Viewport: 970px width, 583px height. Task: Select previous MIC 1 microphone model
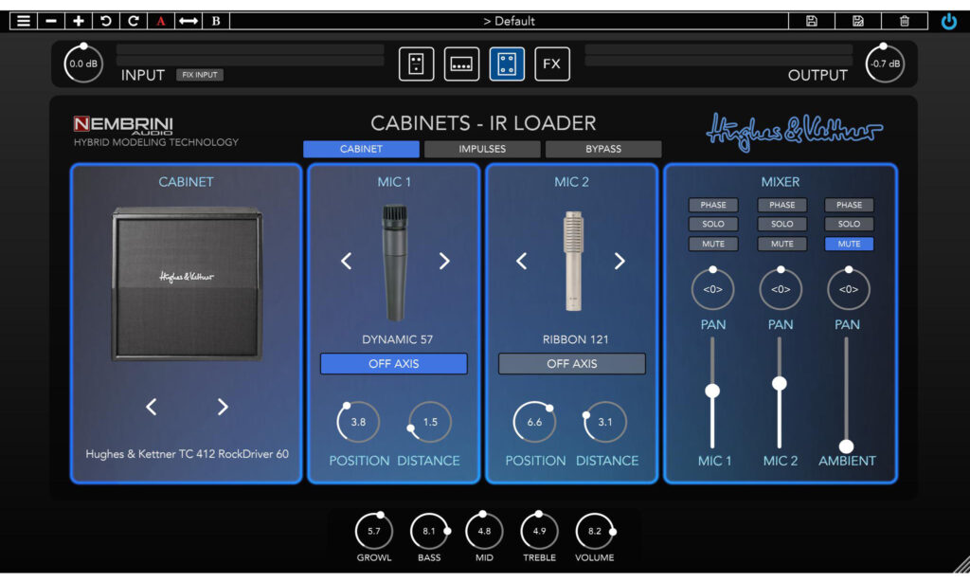[347, 262]
